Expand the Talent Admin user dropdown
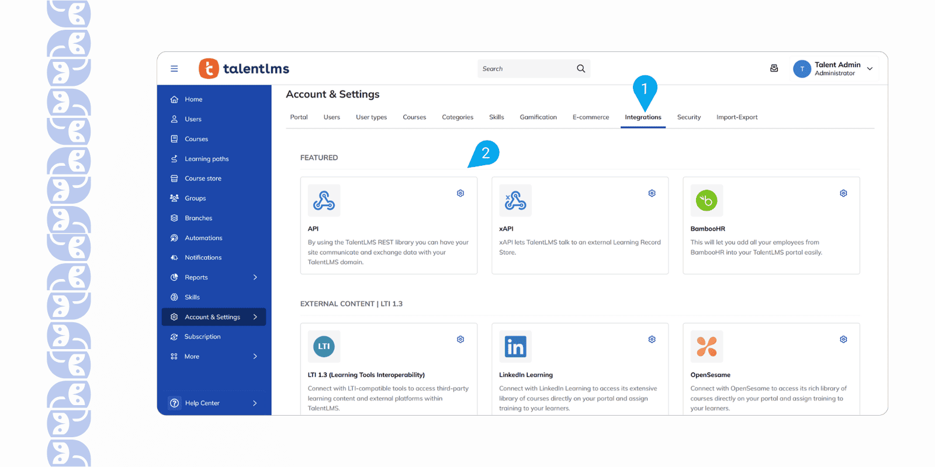 (870, 69)
